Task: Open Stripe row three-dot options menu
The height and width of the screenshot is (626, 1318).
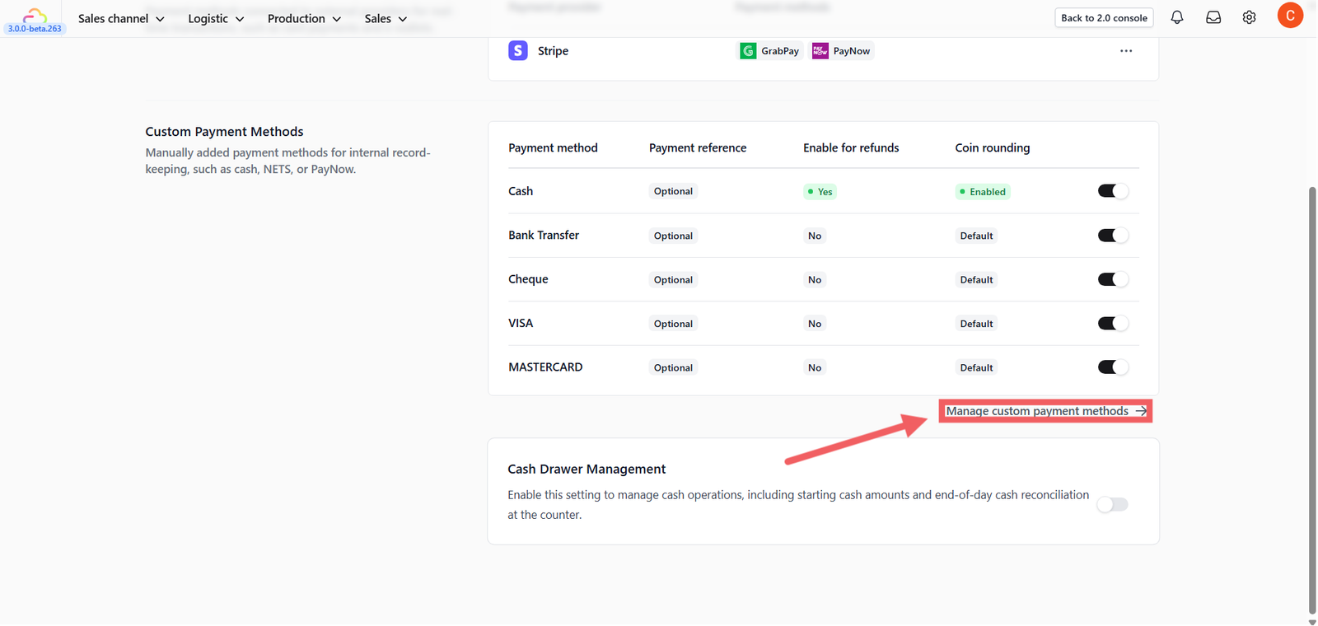Action: (1126, 51)
